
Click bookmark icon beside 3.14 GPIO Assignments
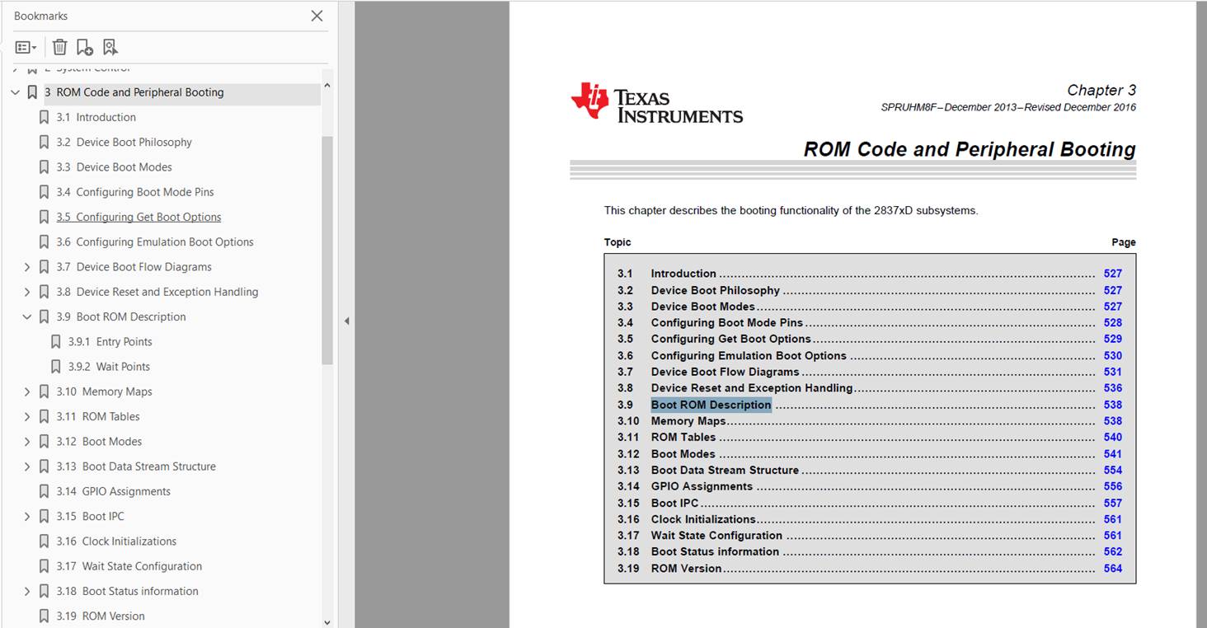[x=45, y=491]
